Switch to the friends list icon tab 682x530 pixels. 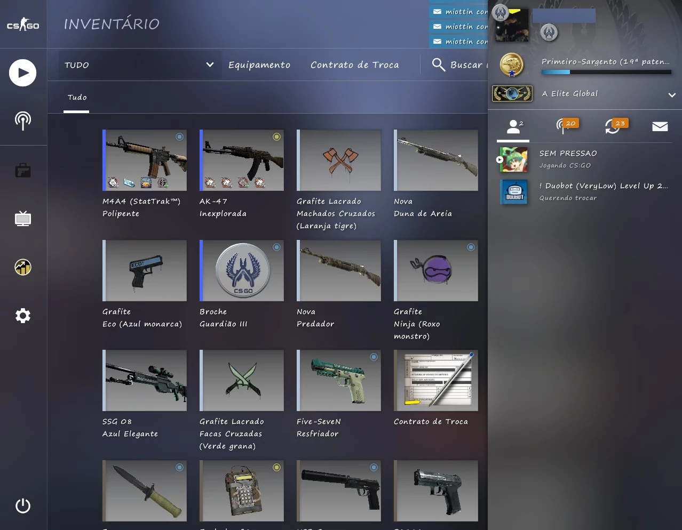(x=513, y=127)
